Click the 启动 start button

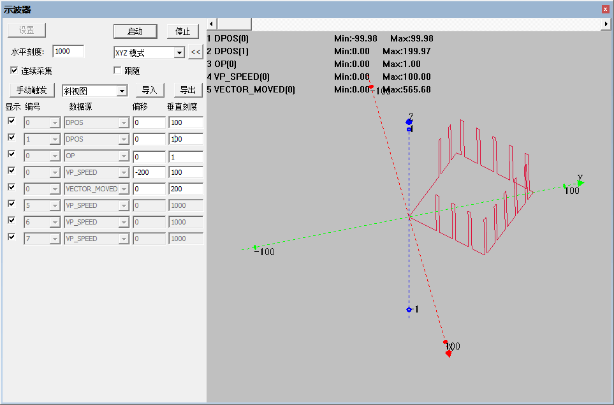coord(135,31)
